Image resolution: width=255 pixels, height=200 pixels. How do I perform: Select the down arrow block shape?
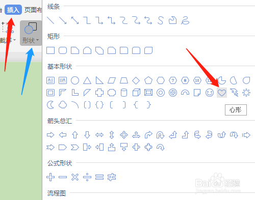[87, 135]
